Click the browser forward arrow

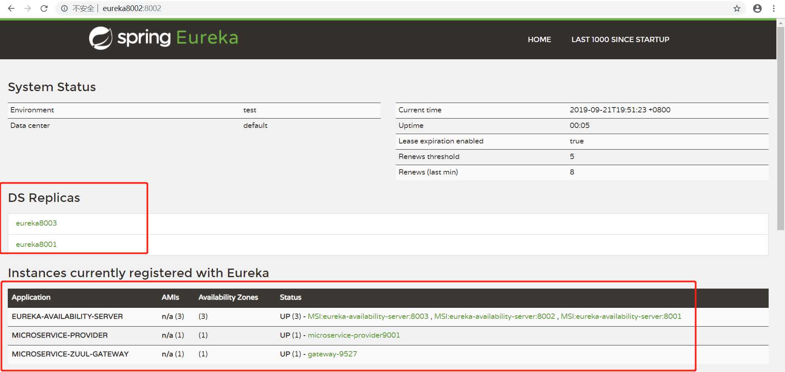pyautogui.click(x=27, y=8)
